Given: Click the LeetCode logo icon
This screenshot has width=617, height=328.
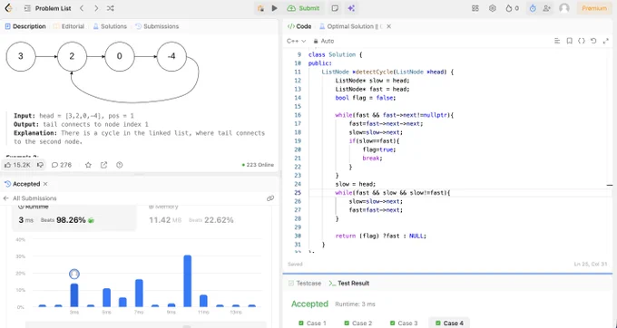Looking at the screenshot, I should point(8,8).
